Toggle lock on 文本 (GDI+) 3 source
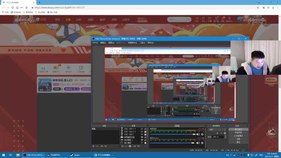Image resolution: width=281 pixels, height=158 pixels. coord(145,129)
